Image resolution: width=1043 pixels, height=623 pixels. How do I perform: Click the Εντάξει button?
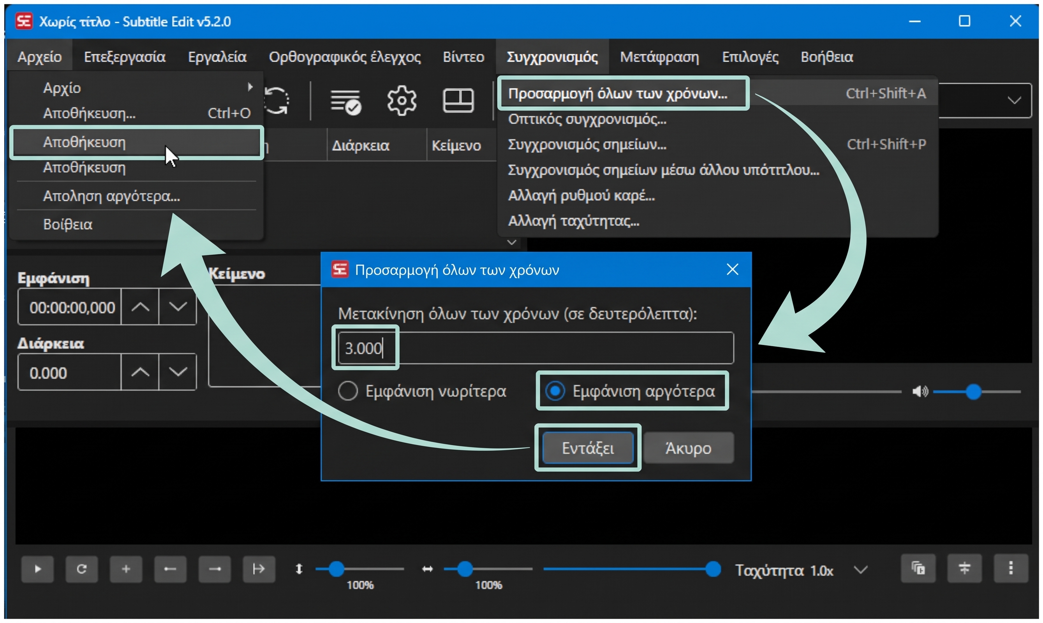click(x=588, y=448)
